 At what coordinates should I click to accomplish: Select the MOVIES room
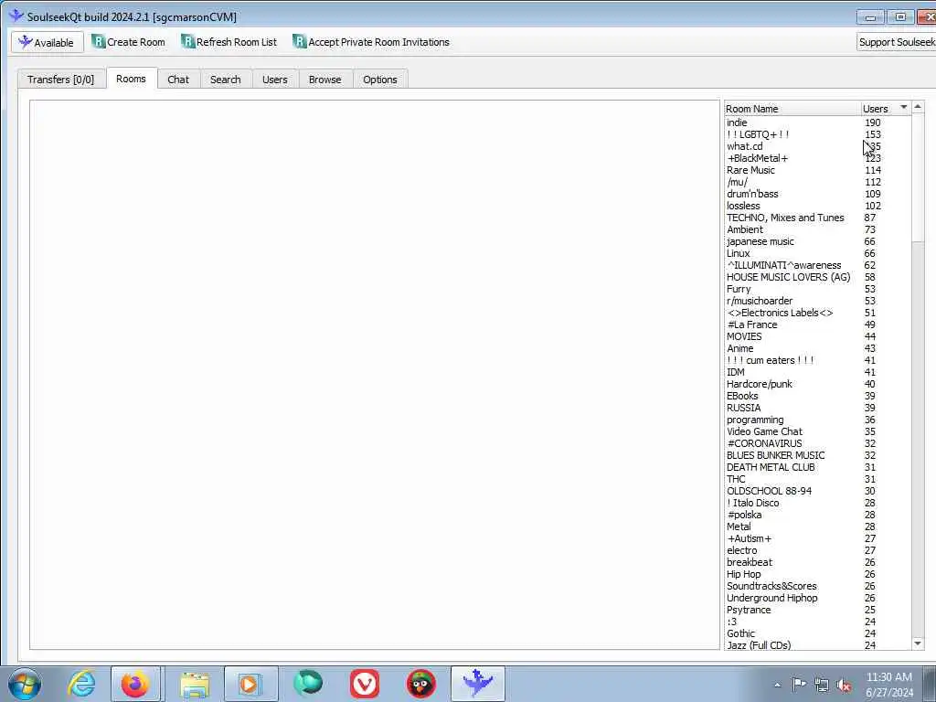click(x=816, y=336)
